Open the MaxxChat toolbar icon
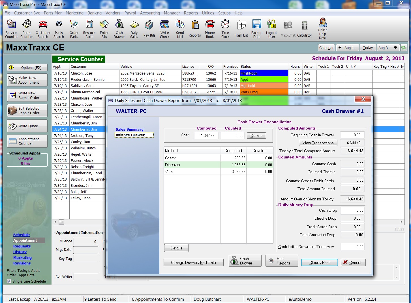 [288, 29]
